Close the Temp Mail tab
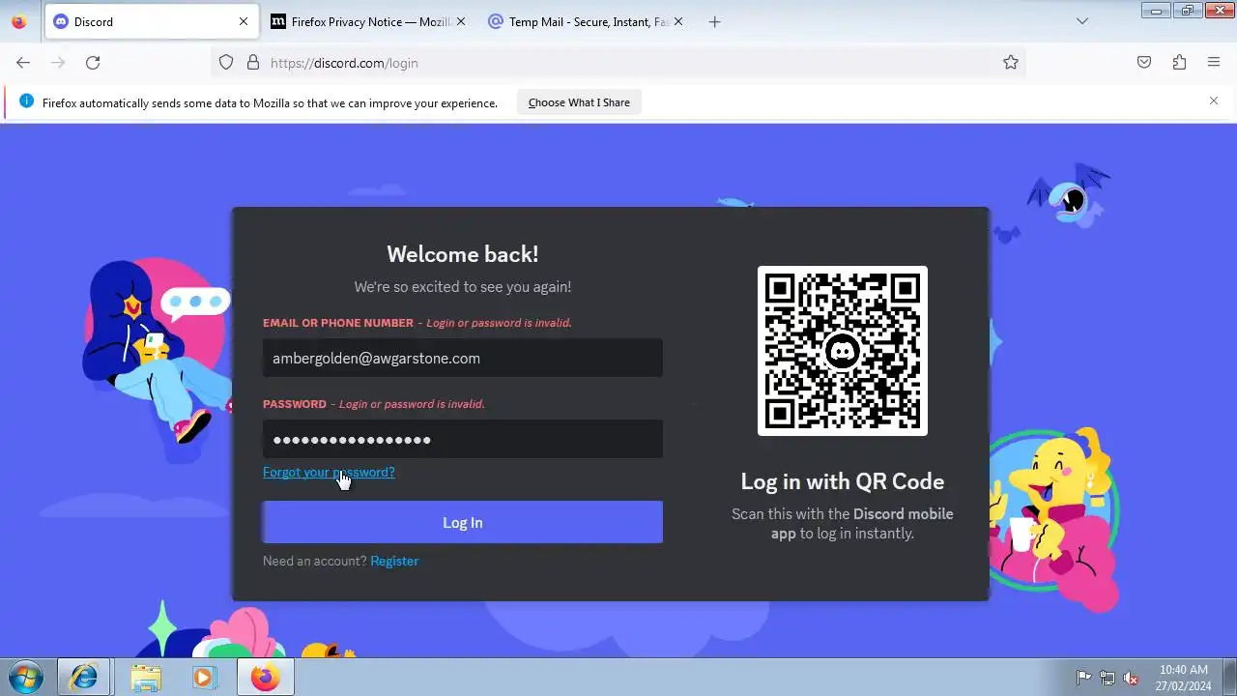The height and width of the screenshot is (696, 1237). (x=678, y=21)
